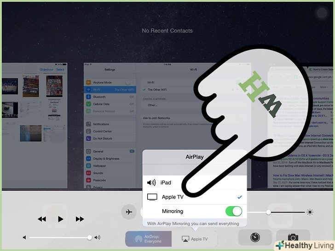Open the Timer shortcut

[x=255, y=237]
